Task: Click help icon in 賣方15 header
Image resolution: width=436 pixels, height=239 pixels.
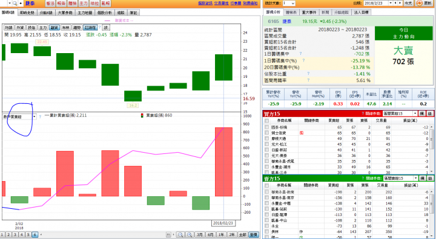Action: coord(363,178)
